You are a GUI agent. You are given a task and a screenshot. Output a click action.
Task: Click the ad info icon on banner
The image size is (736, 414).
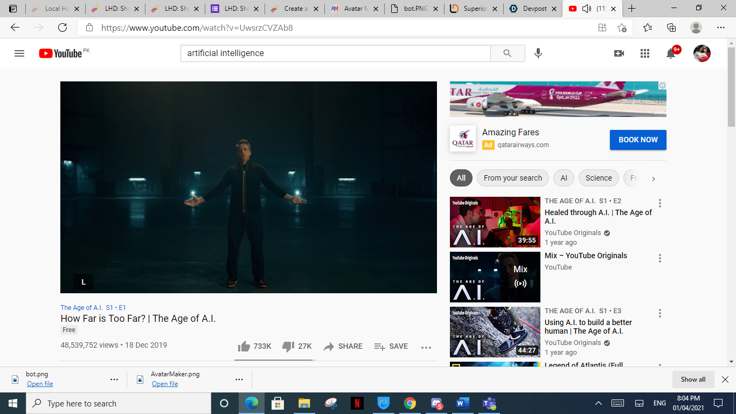click(662, 85)
